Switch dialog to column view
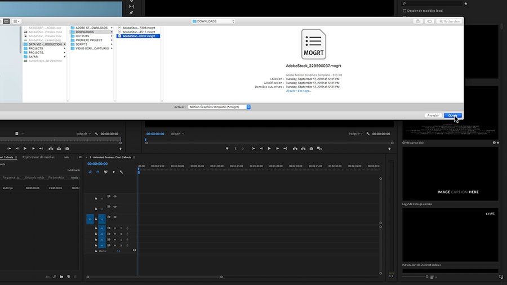 [6, 21]
